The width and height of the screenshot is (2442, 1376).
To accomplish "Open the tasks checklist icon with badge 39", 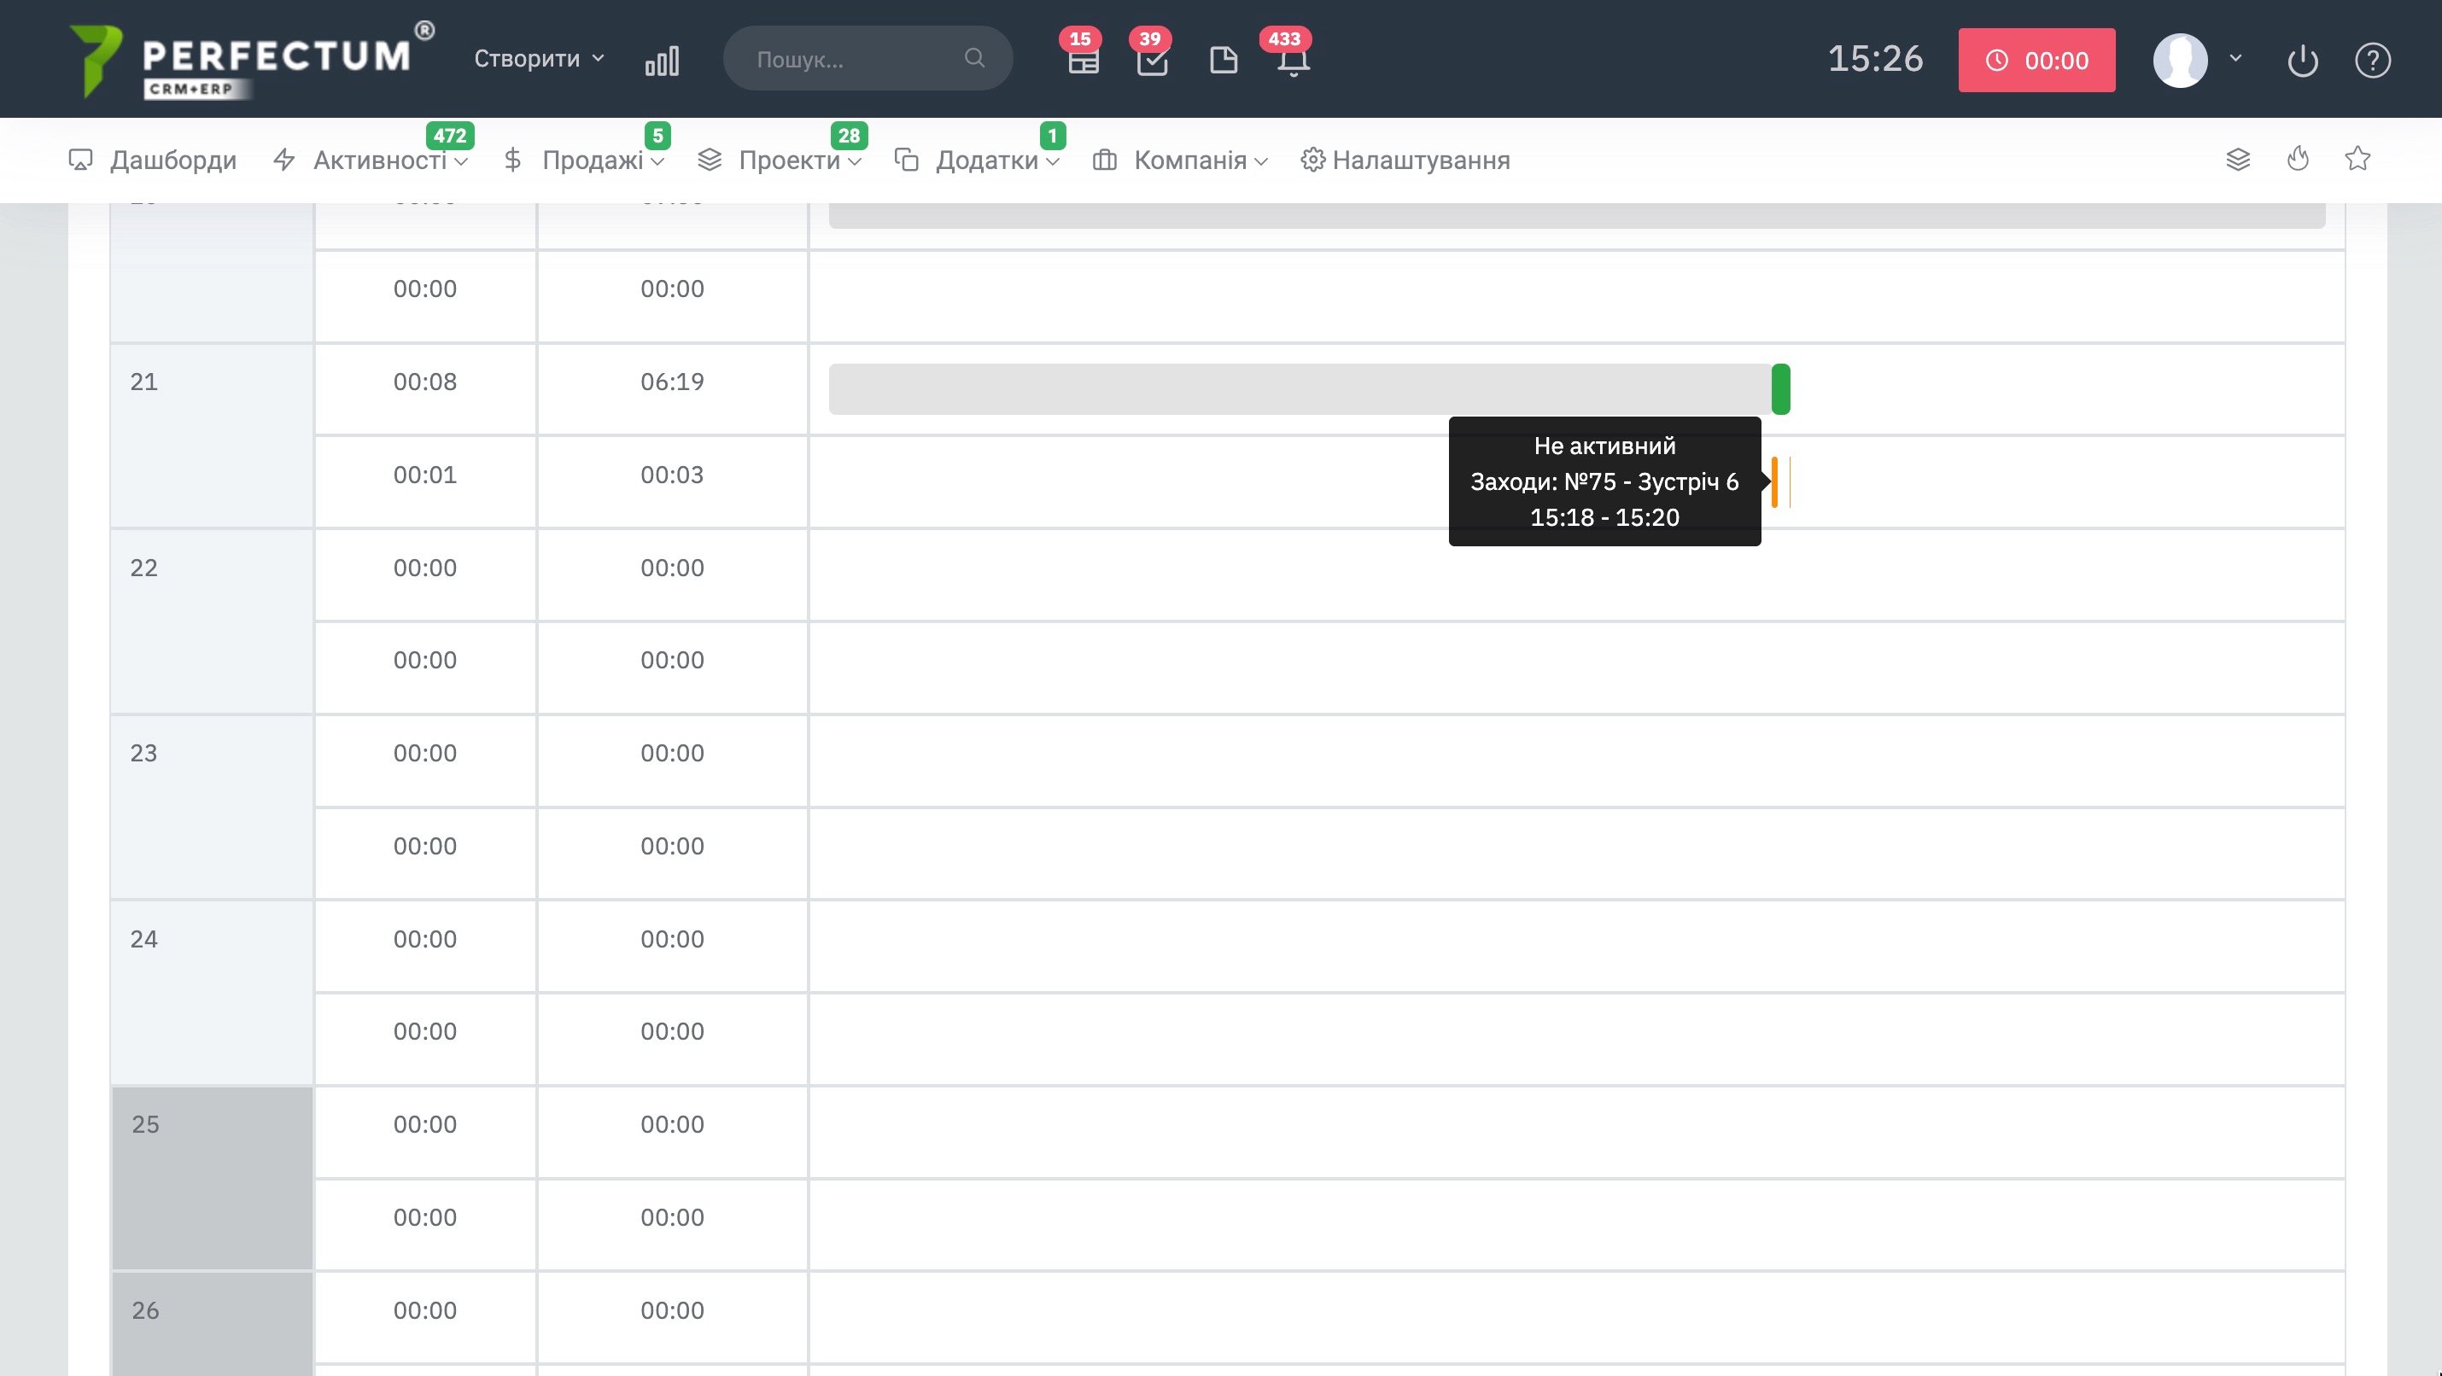I will [x=1152, y=61].
